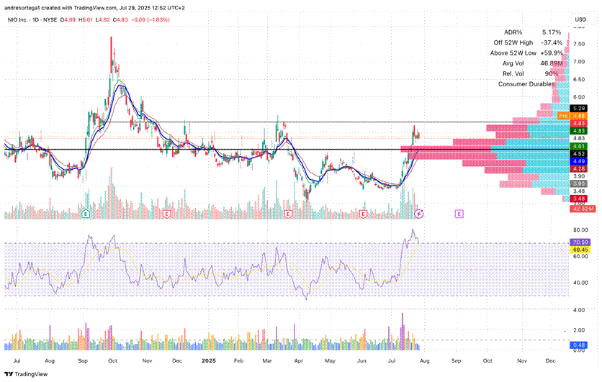Image resolution: width=602 pixels, height=382 pixels.
Task: Click the 2025 year label on time axis
Action: [210, 361]
